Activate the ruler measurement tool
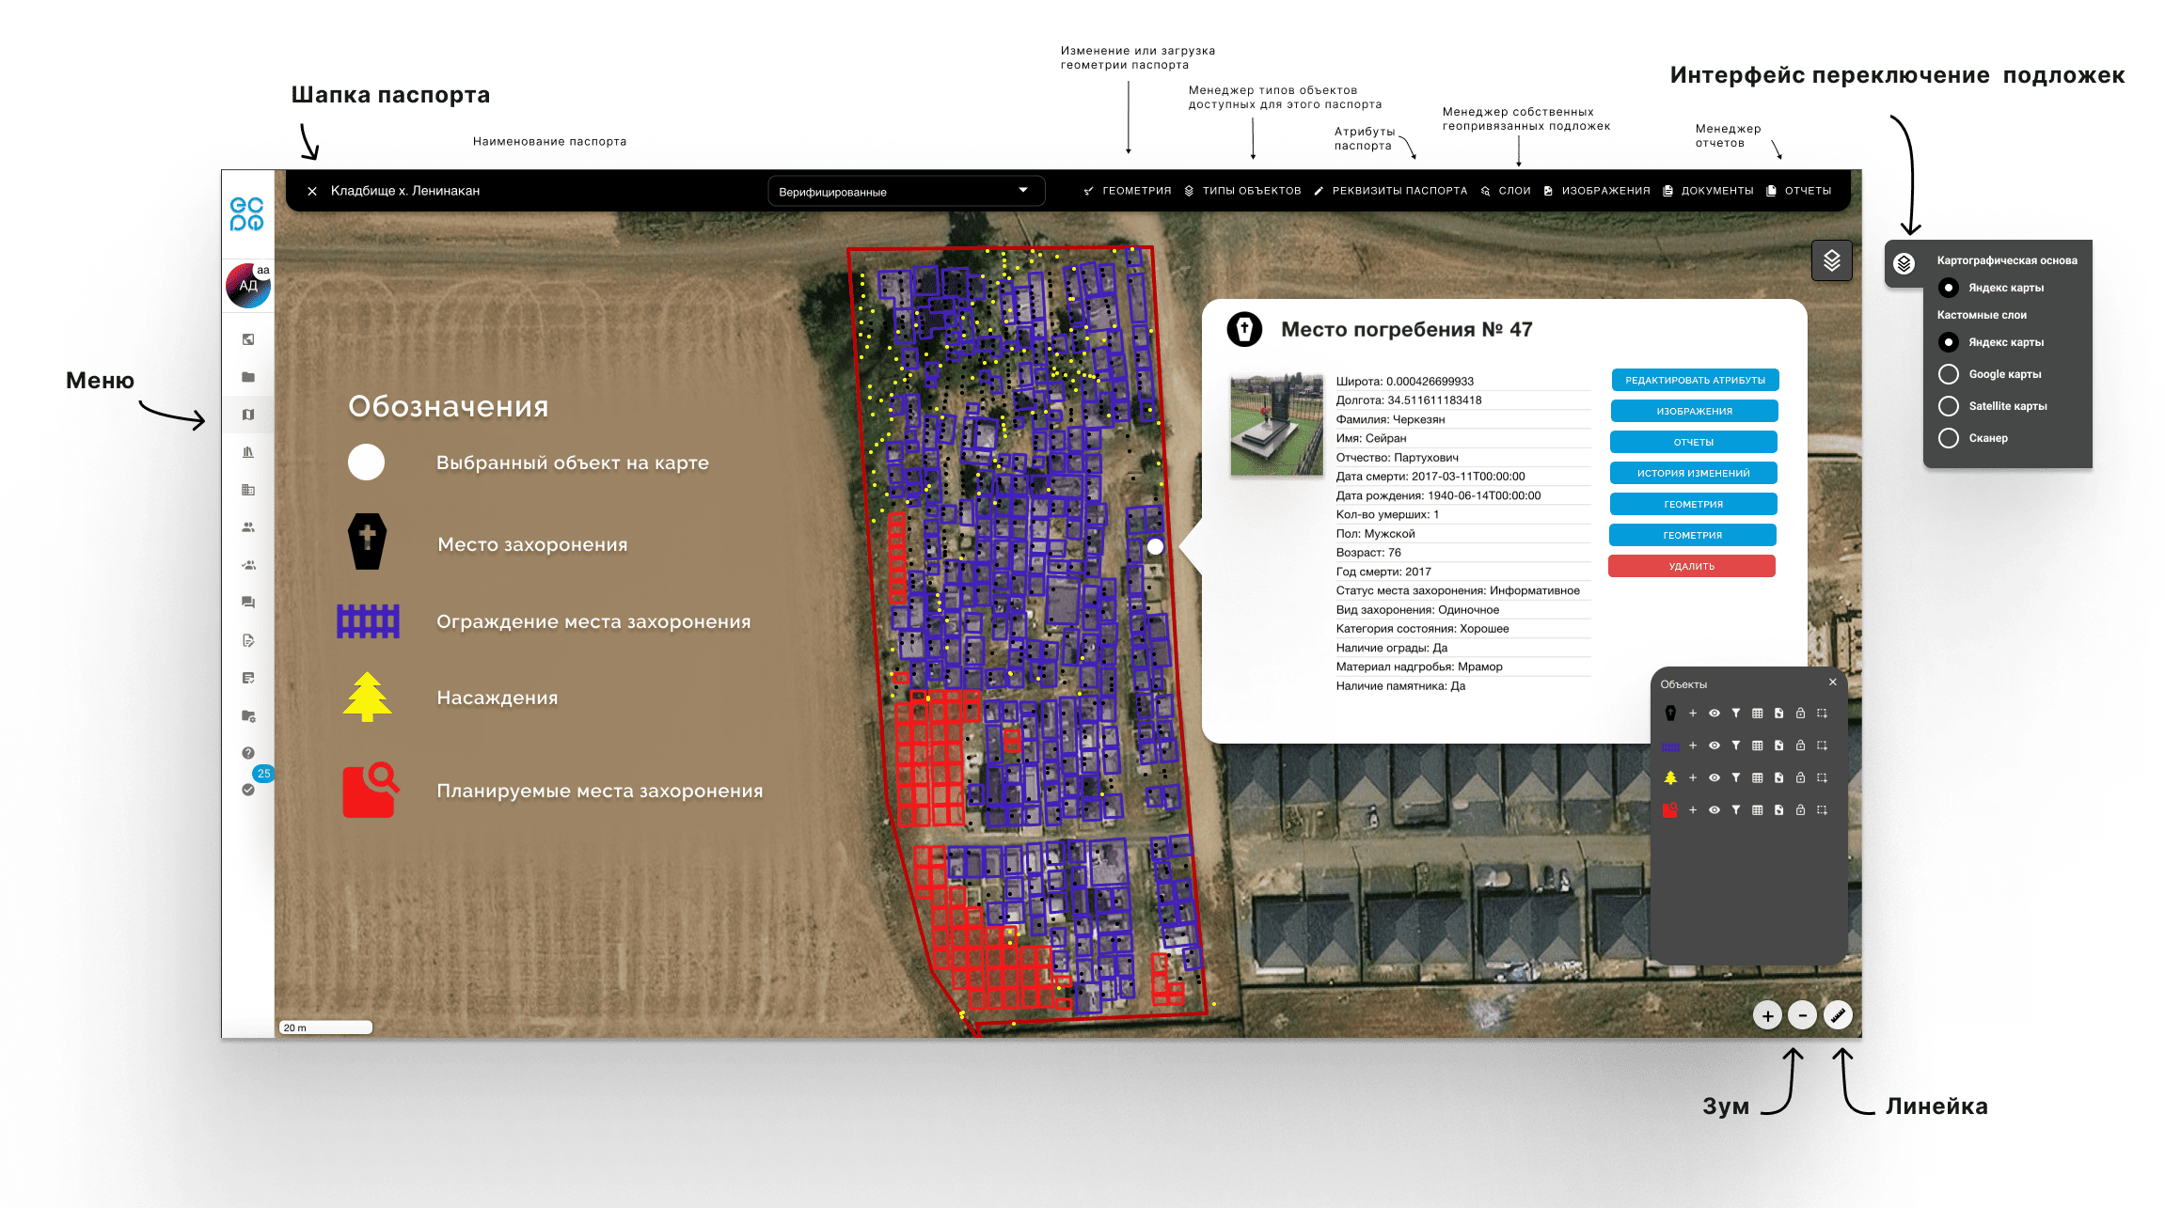 pos(1838,1015)
